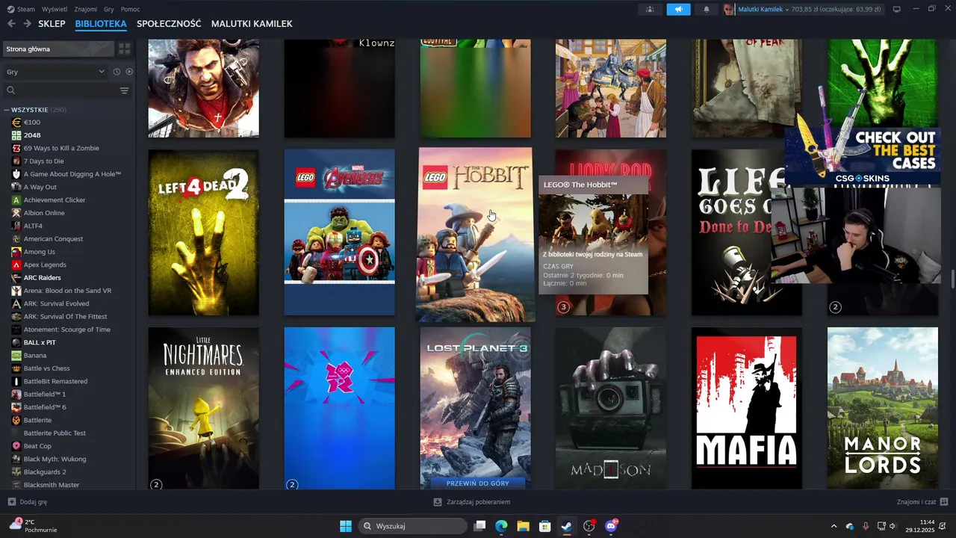
Task: Open the Pomoc menu
Action: pyautogui.click(x=130, y=9)
